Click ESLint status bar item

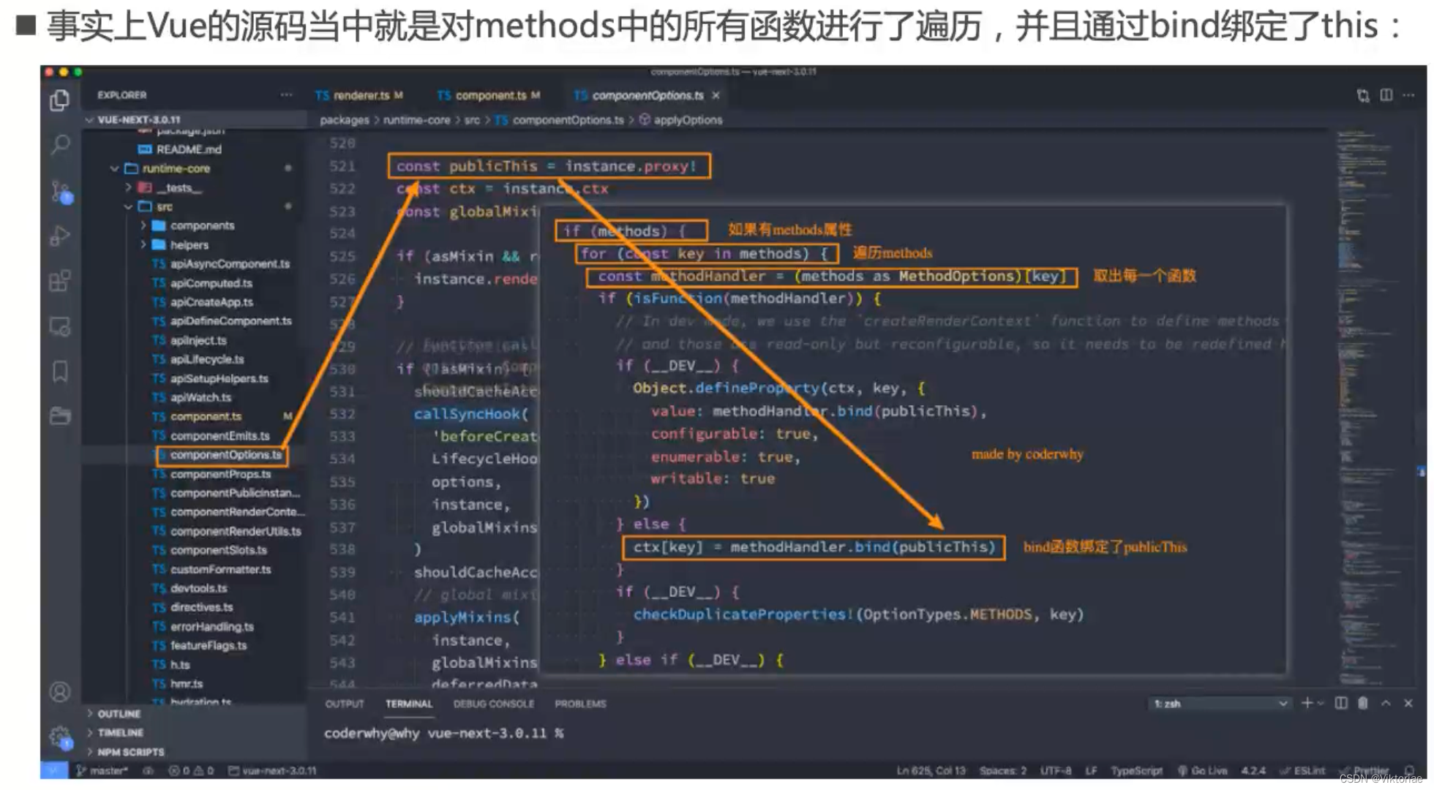point(1303,770)
